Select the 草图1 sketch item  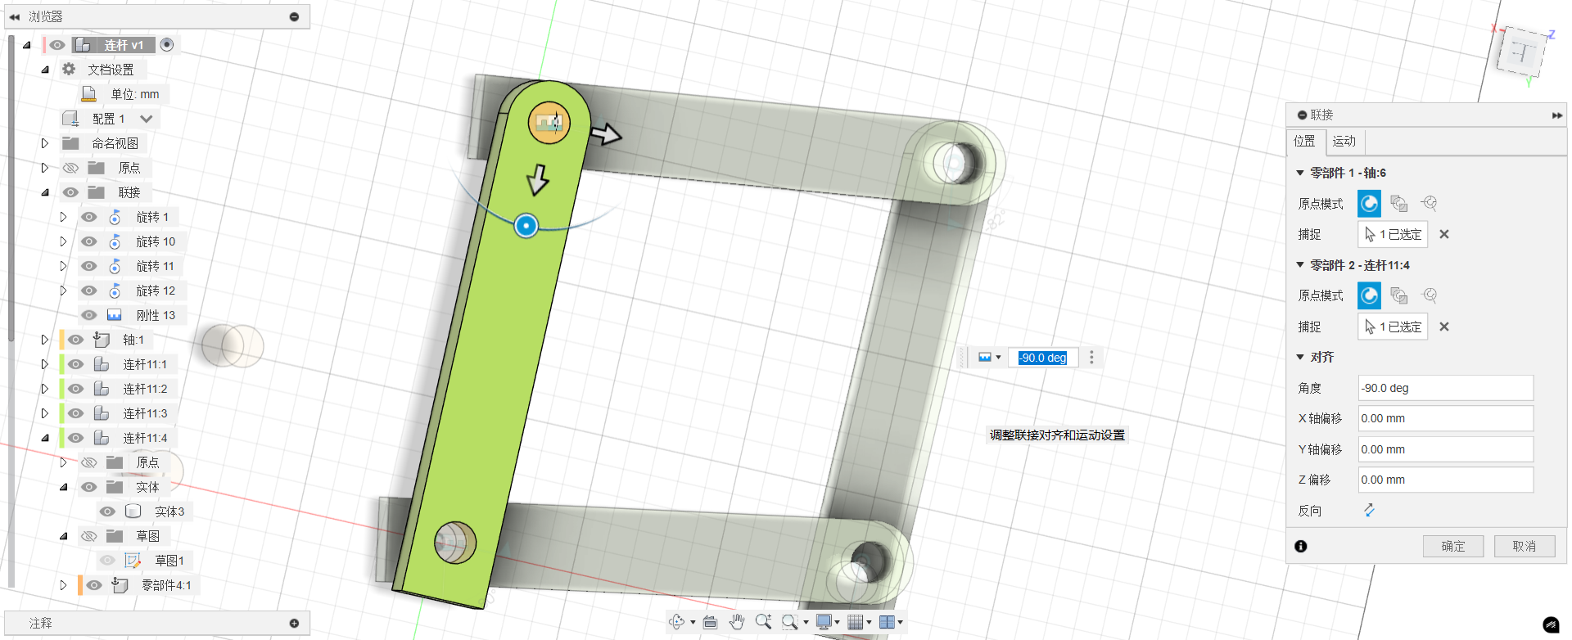pyautogui.click(x=169, y=561)
